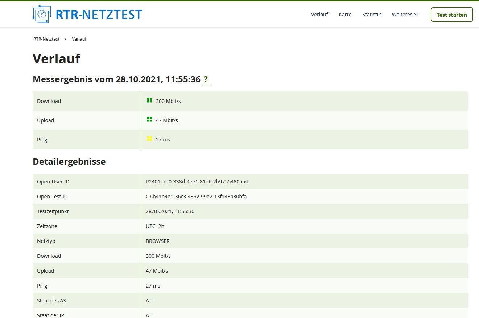The image size is (479, 318).
Task: Select the Open-User-ID value text
Action: 197,182
